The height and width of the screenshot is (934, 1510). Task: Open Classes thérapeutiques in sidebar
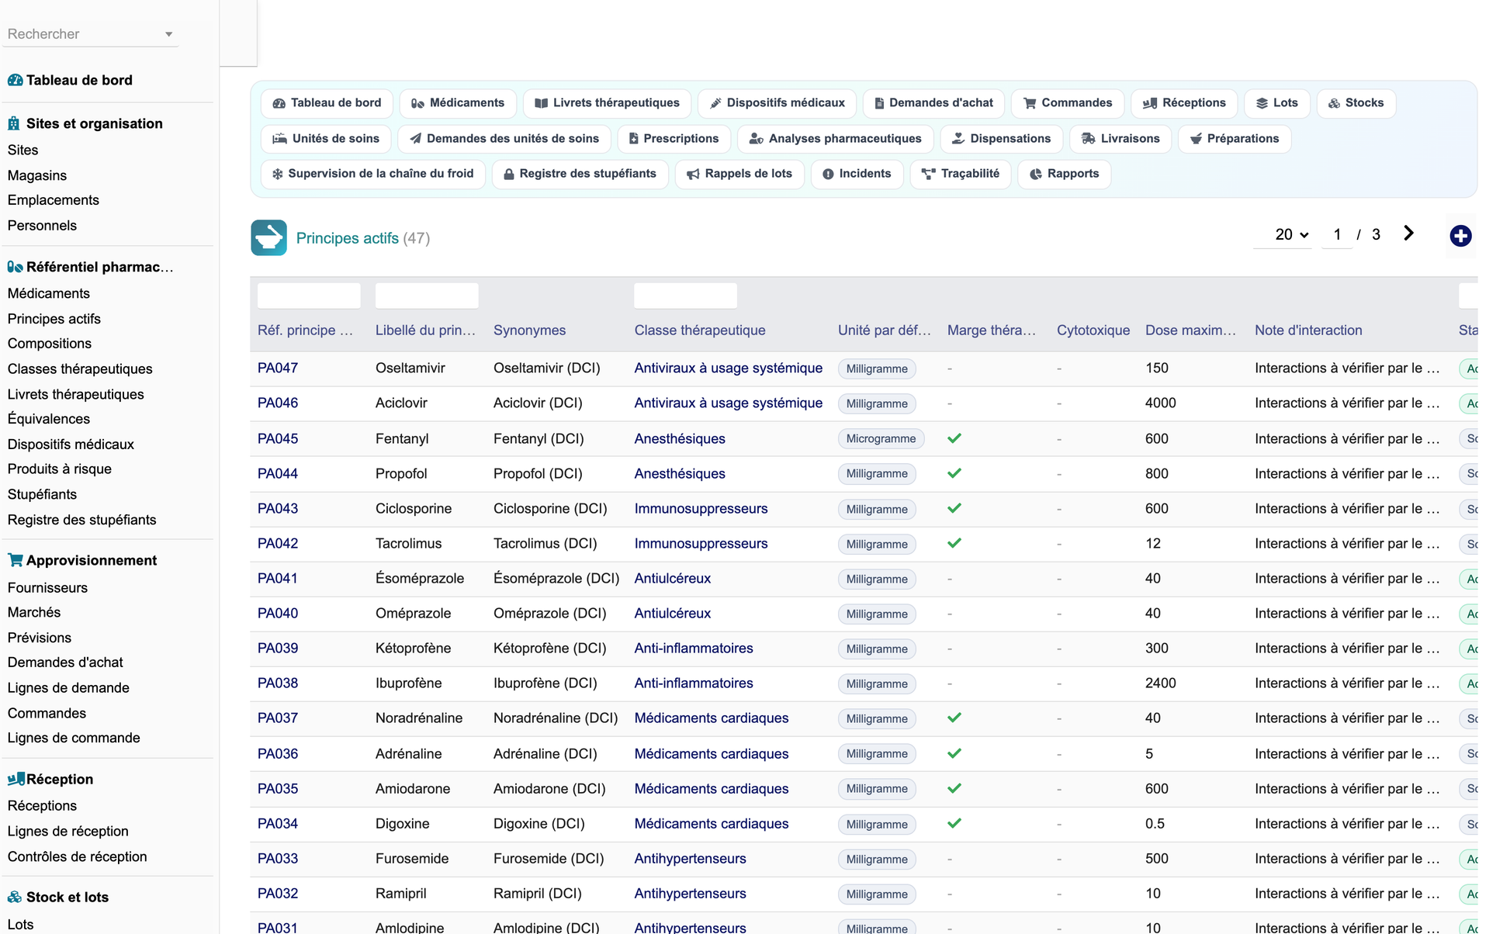[80, 369]
